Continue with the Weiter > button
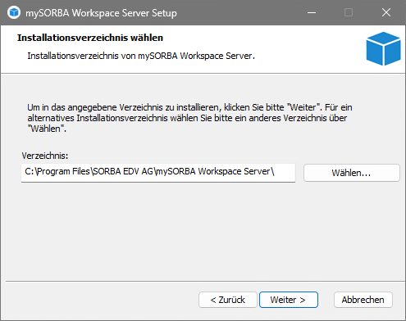Viewport: 406px width, 321px height. tap(289, 300)
